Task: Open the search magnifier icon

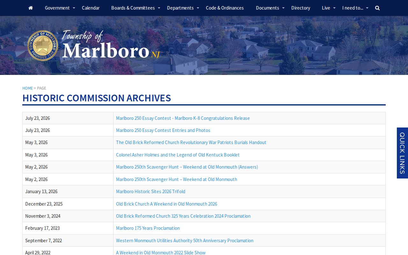Action: coord(377,8)
